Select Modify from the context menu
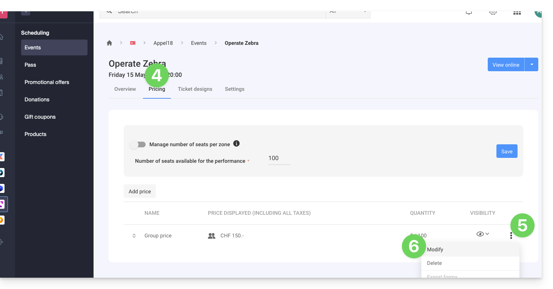The height and width of the screenshot is (289, 553). pyautogui.click(x=435, y=249)
